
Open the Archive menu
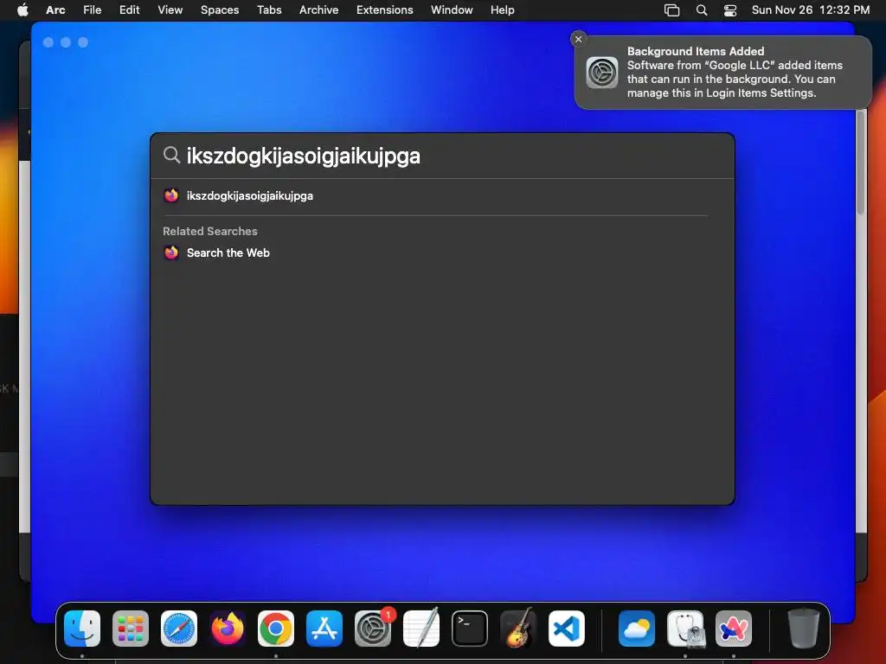[x=318, y=10]
